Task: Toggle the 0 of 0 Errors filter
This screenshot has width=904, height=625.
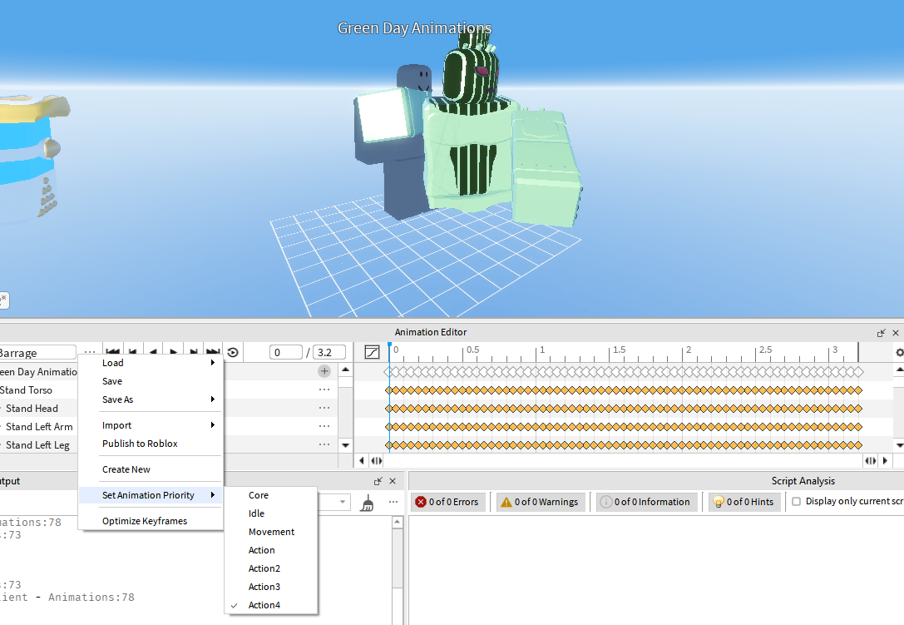Action: click(x=447, y=501)
